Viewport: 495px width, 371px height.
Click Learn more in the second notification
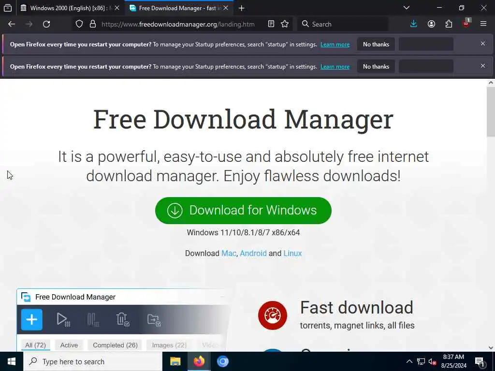(335, 67)
